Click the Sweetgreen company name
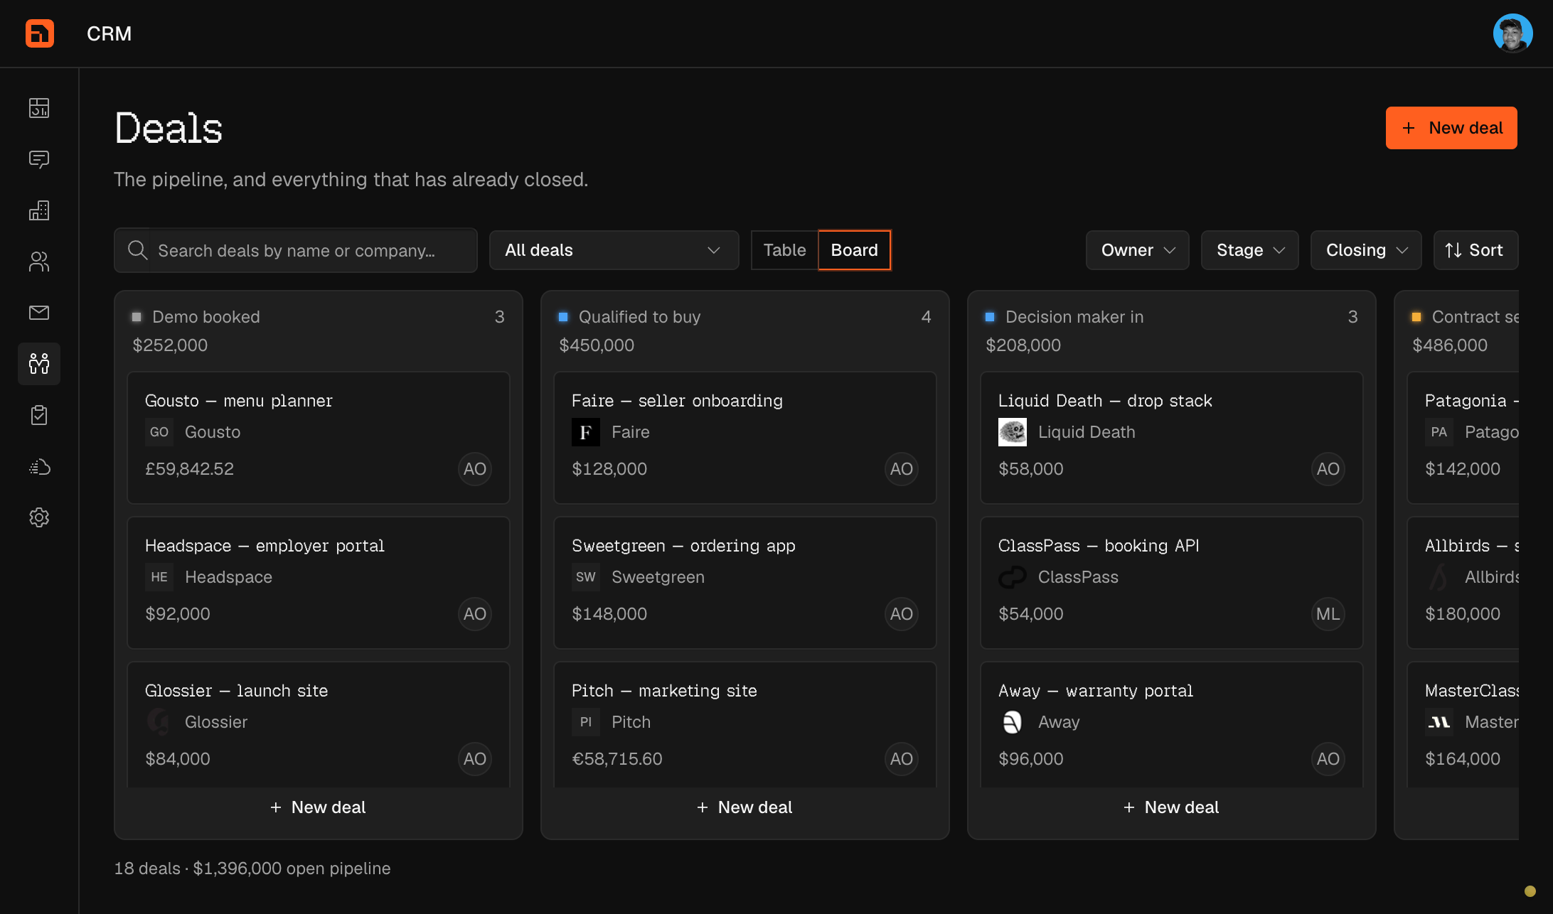Viewport: 1553px width, 914px height. coord(658,577)
